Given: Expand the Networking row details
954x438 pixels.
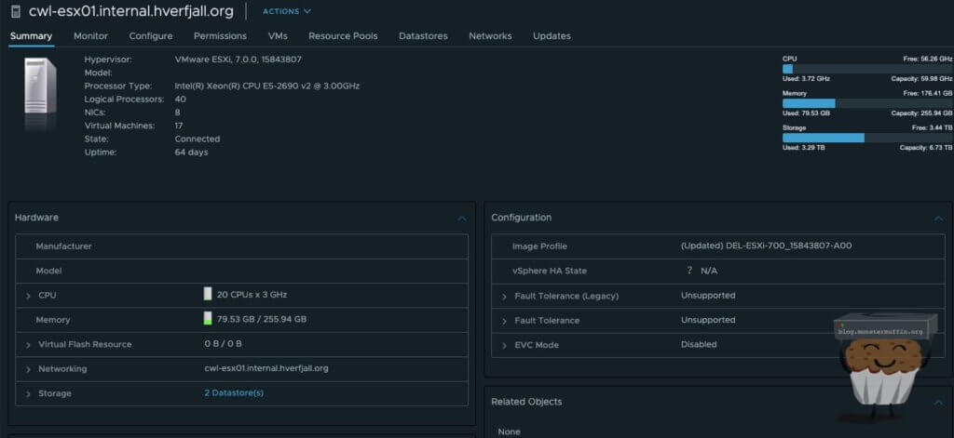Looking at the screenshot, I should click(x=28, y=369).
